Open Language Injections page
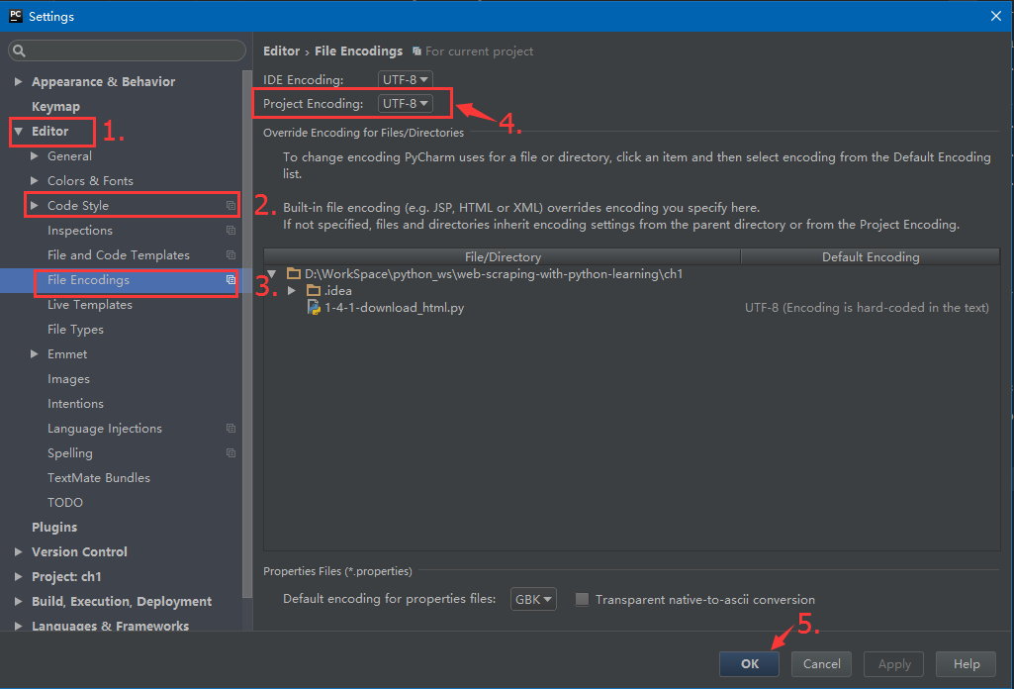The width and height of the screenshot is (1014, 689). 105,429
